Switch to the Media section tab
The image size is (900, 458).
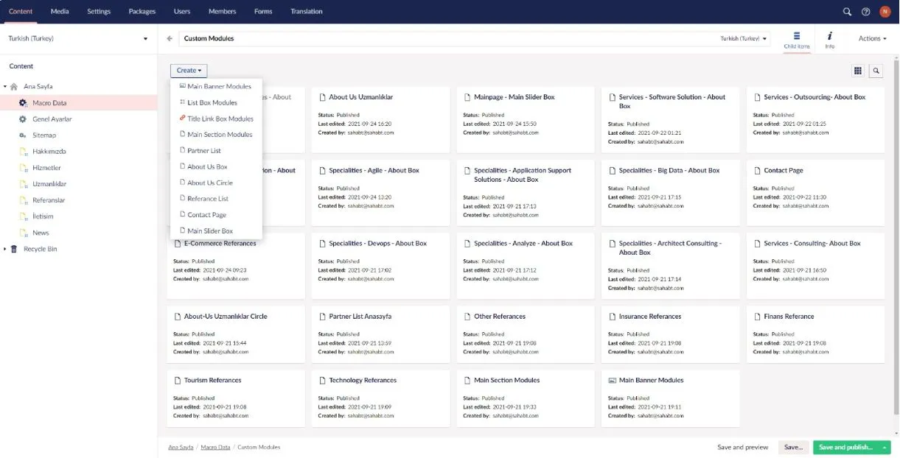point(60,11)
